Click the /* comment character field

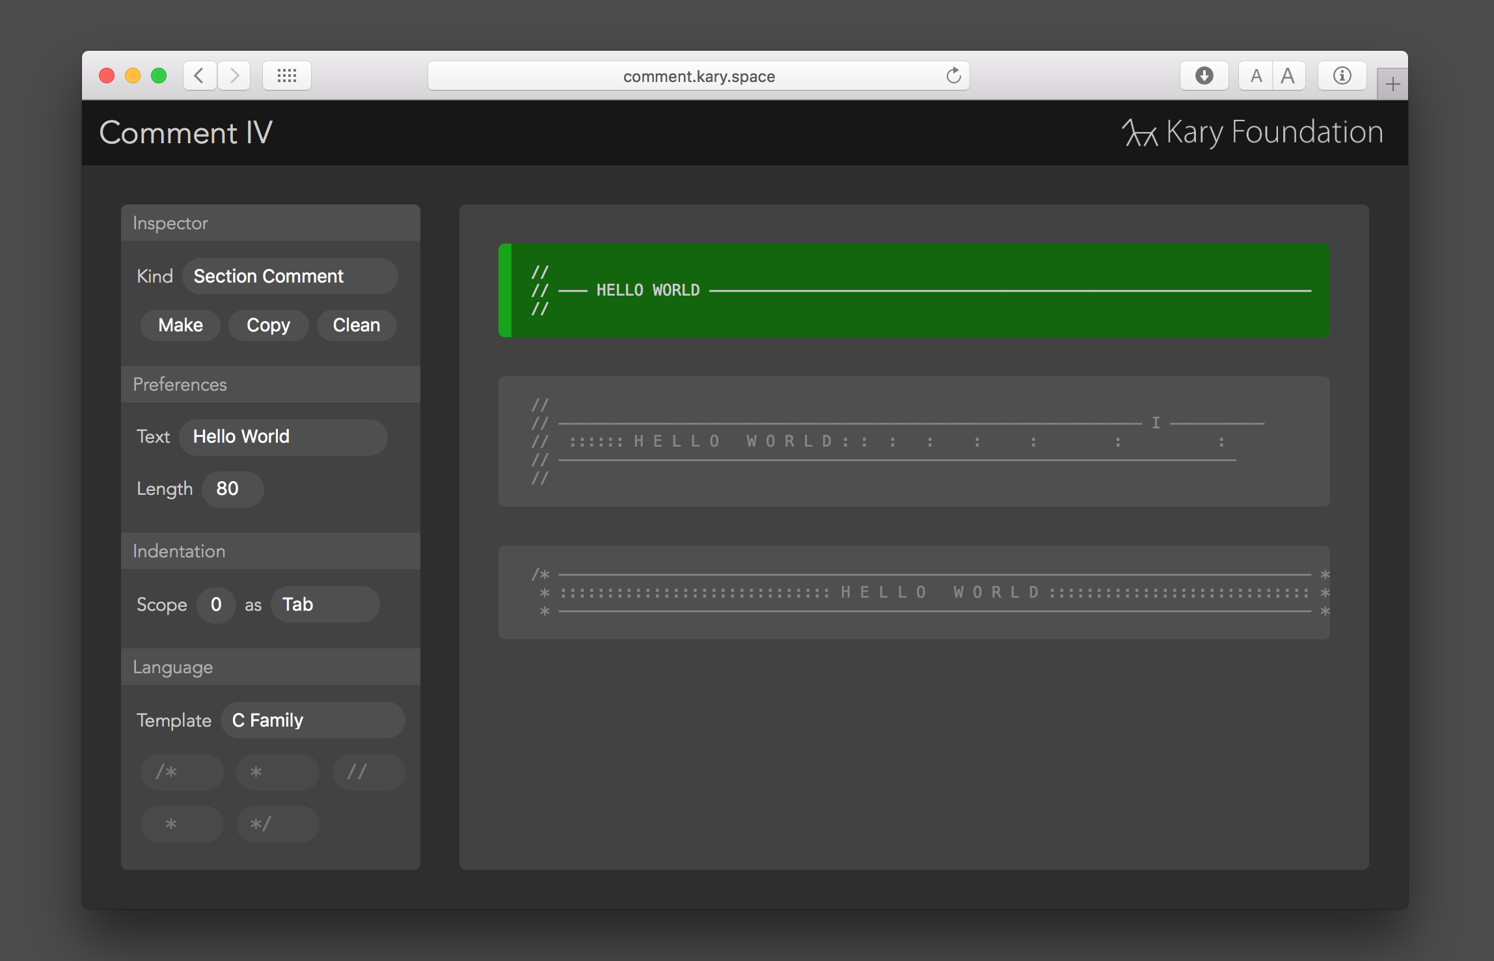(182, 772)
